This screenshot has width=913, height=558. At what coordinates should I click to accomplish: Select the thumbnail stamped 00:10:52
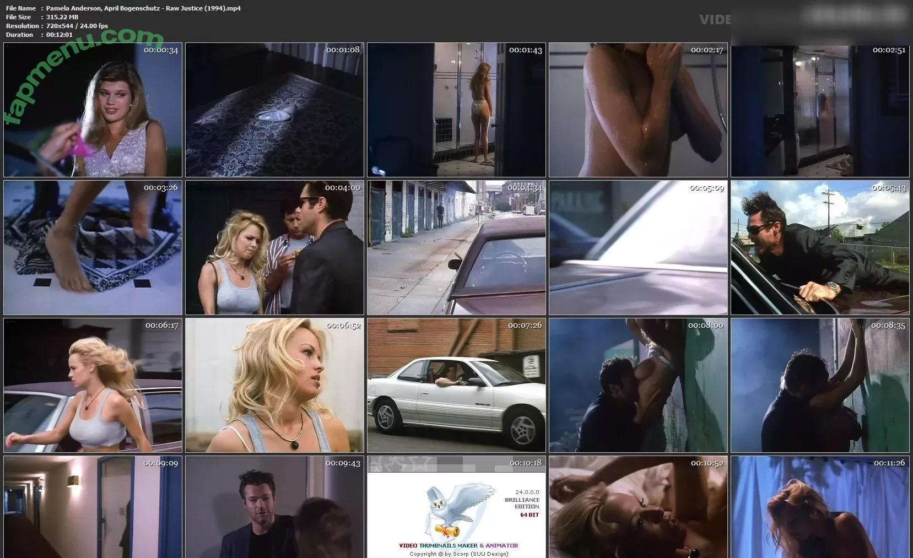tap(638, 507)
